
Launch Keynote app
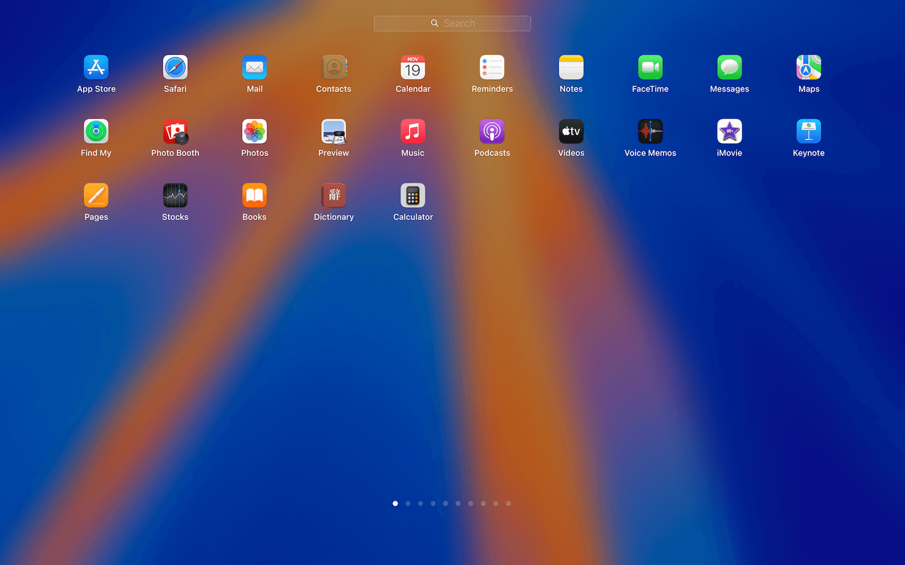809,132
